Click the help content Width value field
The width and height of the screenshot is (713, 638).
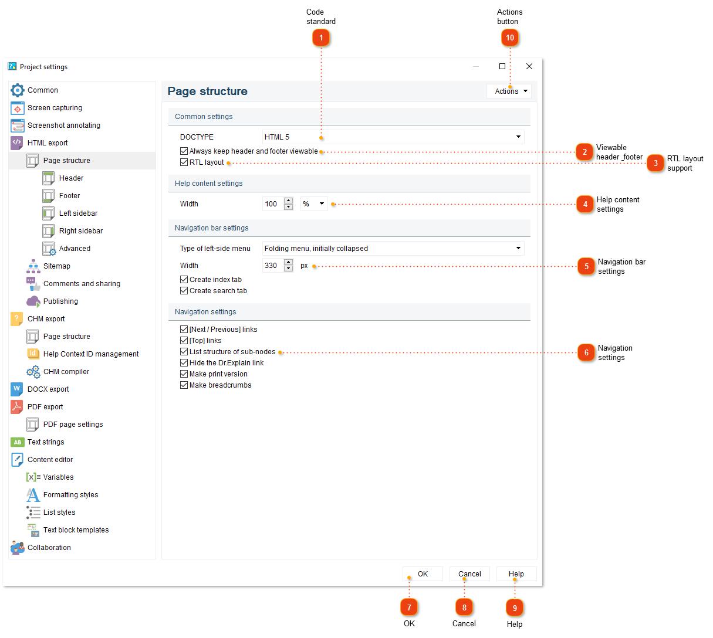pos(273,204)
